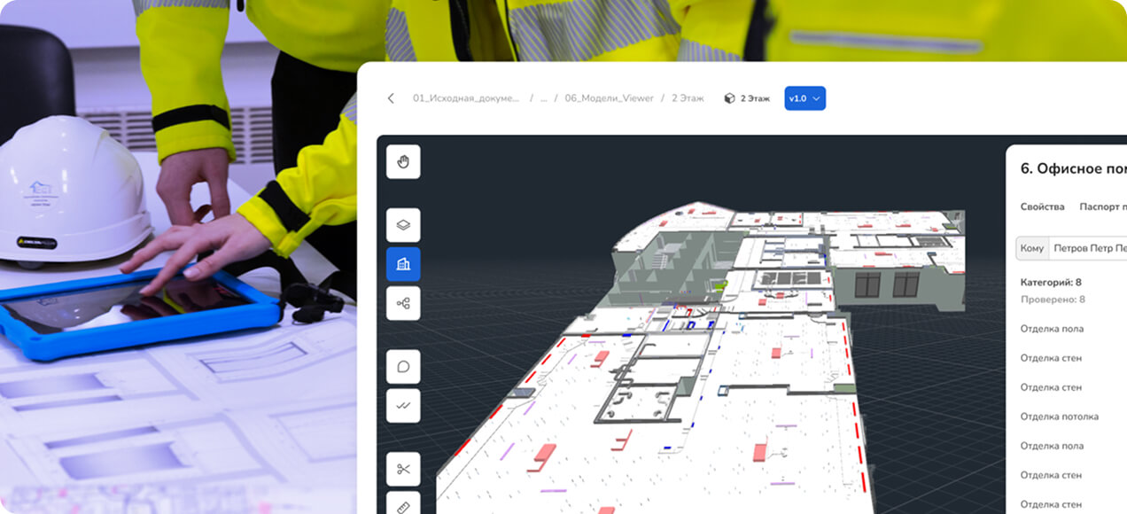Expand the collapsed '...' breadcrumb path
Screen dimensions: 1127x514
coord(544,98)
